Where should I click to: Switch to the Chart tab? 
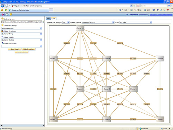click(x=53, y=18)
